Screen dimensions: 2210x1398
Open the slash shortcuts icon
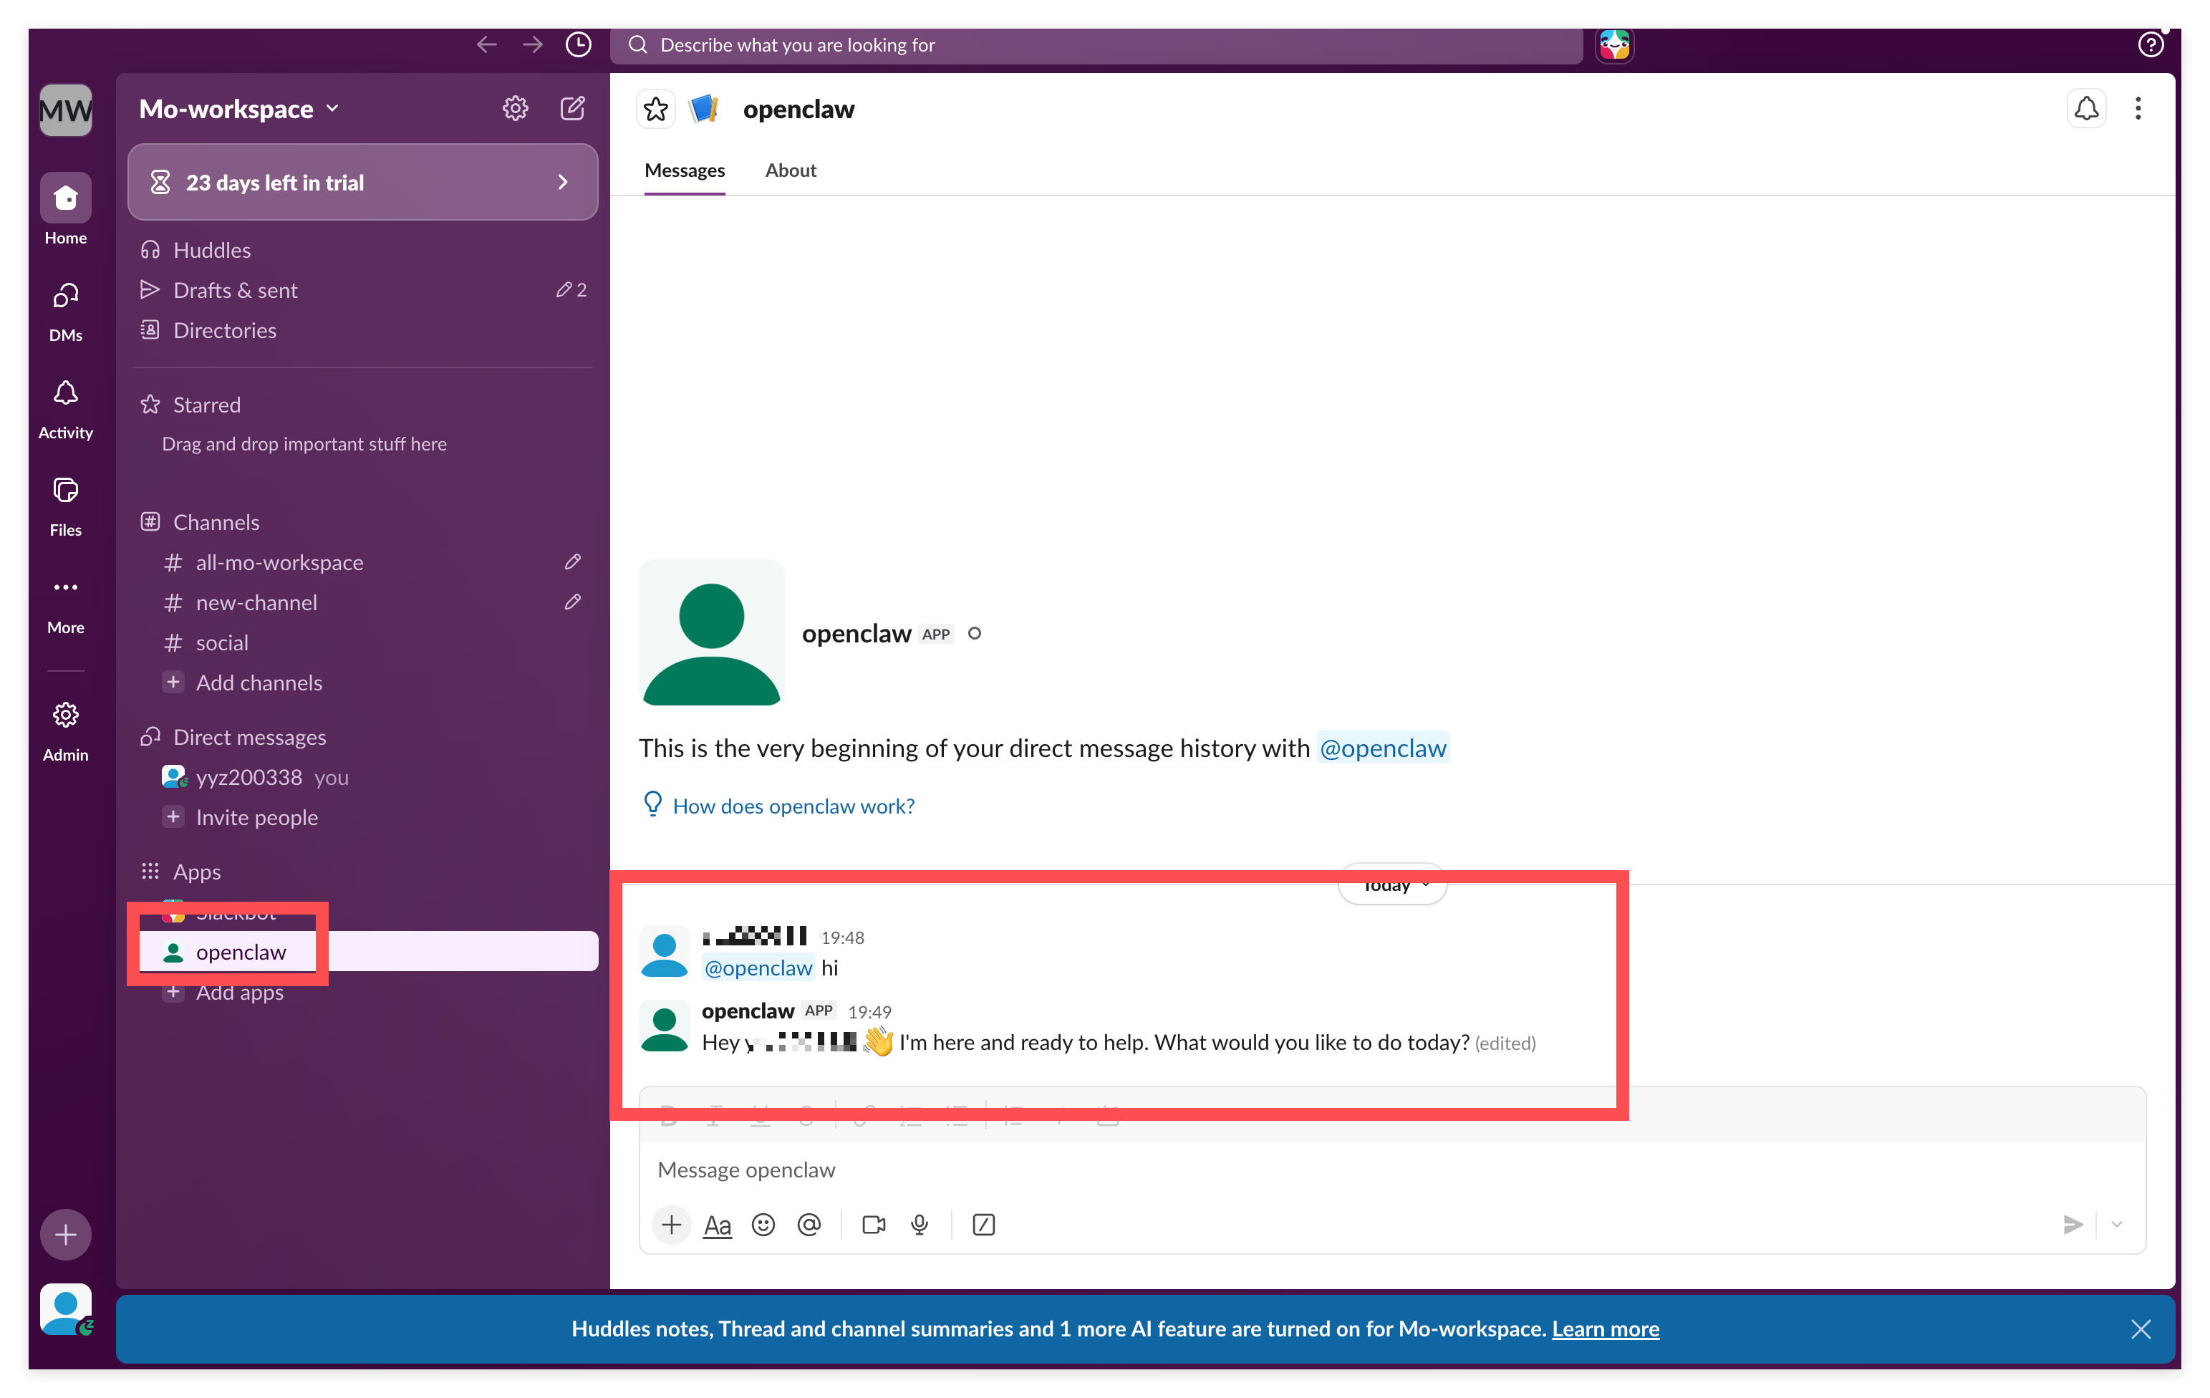(x=983, y=1225)
